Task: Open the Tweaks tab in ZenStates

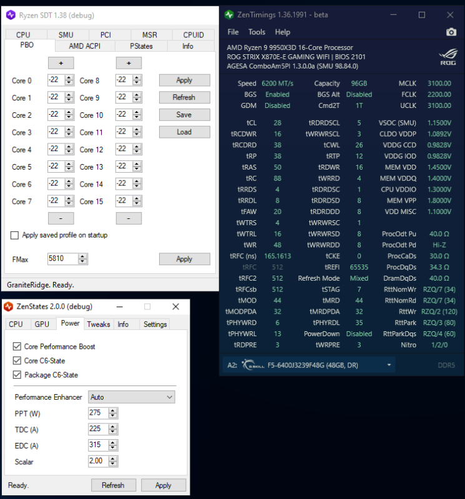Action: (x=99, y=324)
